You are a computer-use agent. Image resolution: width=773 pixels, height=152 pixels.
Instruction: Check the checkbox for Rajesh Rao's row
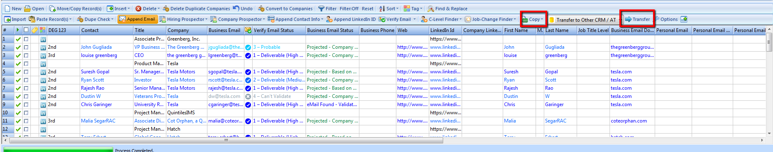point(26,88)
